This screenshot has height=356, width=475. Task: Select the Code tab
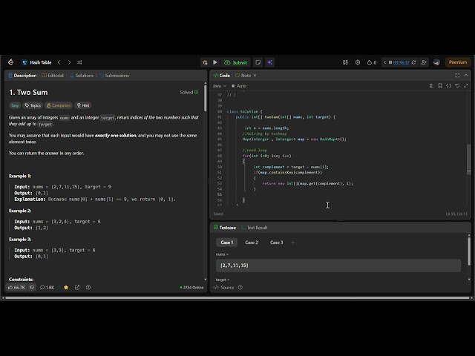click(222, 76)
